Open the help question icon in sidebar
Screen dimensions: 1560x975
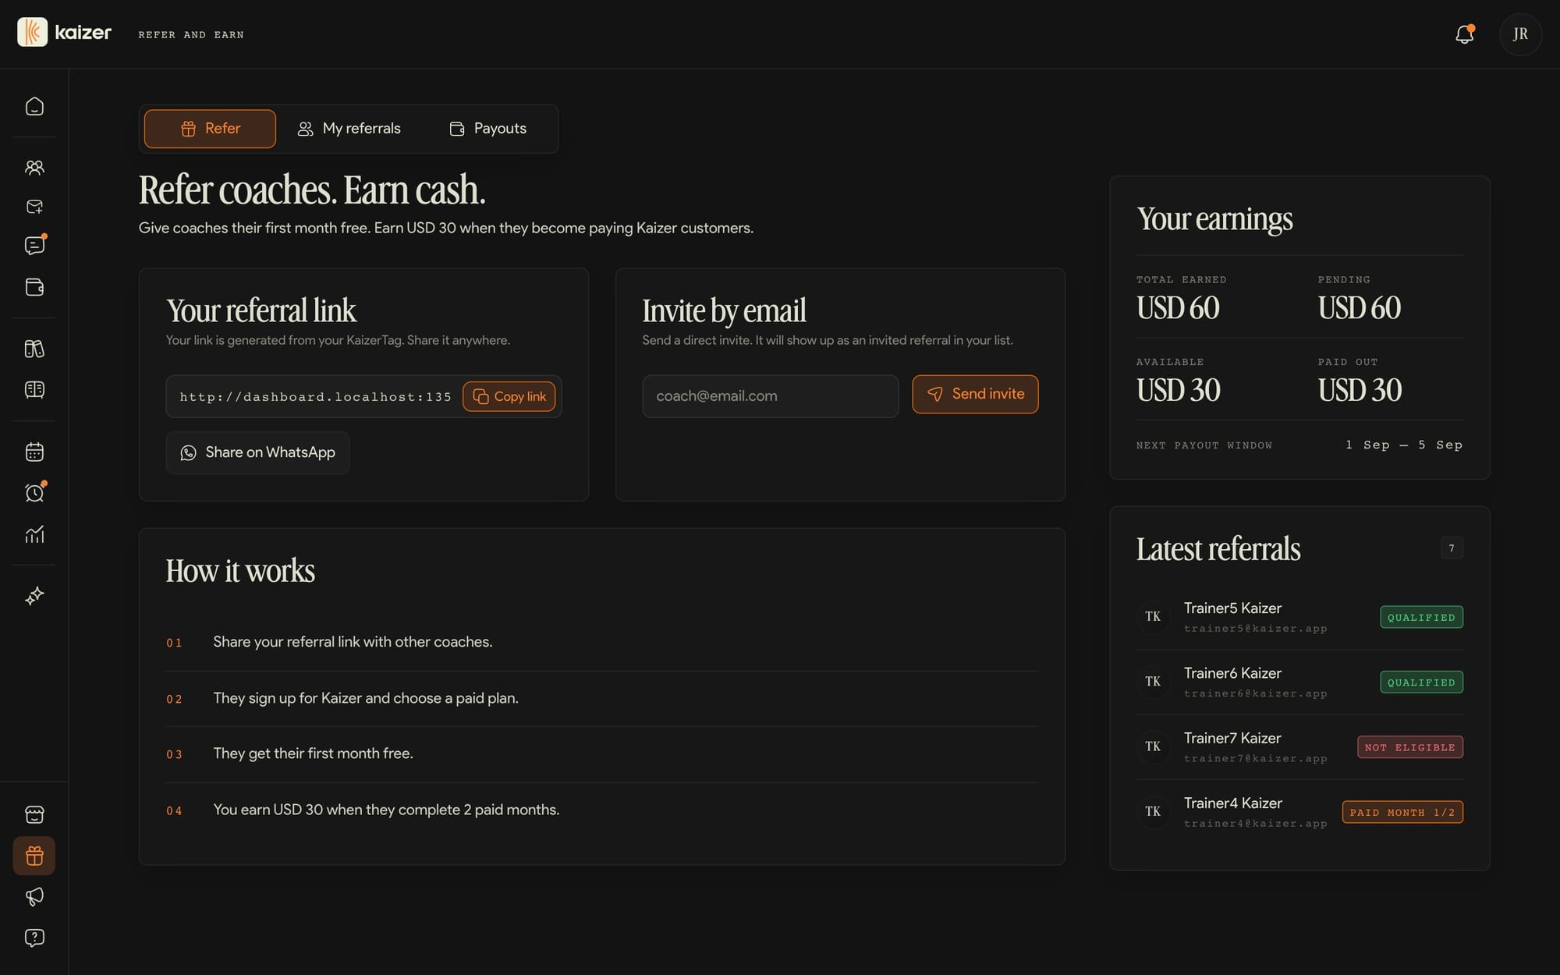point(34,938)
